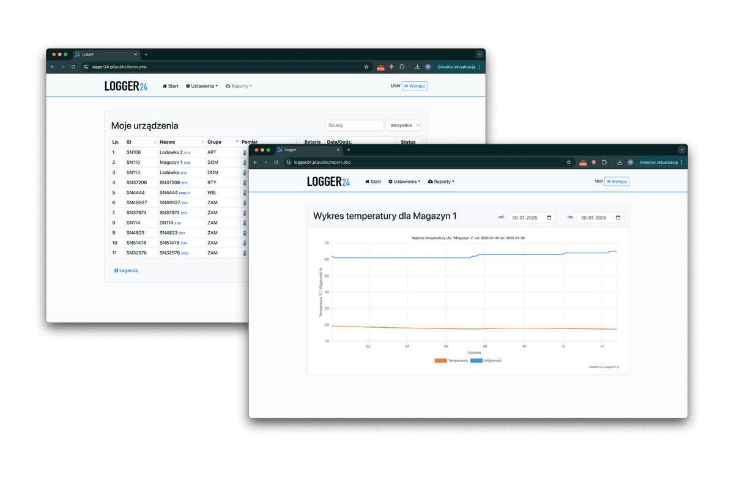Click the Wyloguj button next to 'test'
The height and width of the screenshot is (477, 734).
point(617,182)
